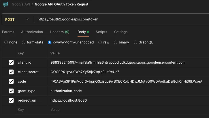This screenshot has width=209, height=118.
Task: Click the client_id key cell
Action: (x=32, y=62)
